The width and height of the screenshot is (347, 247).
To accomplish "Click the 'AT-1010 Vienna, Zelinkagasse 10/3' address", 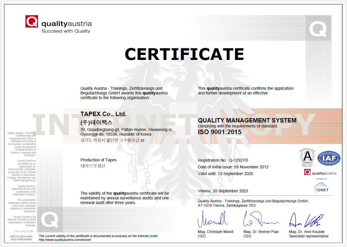I will 227,205.
